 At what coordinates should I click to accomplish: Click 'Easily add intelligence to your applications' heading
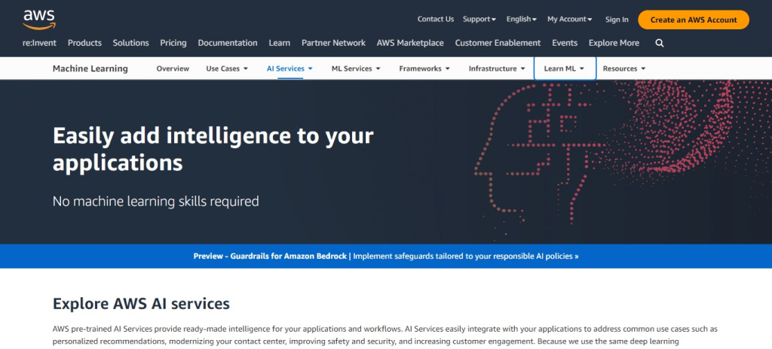[213, 149]
